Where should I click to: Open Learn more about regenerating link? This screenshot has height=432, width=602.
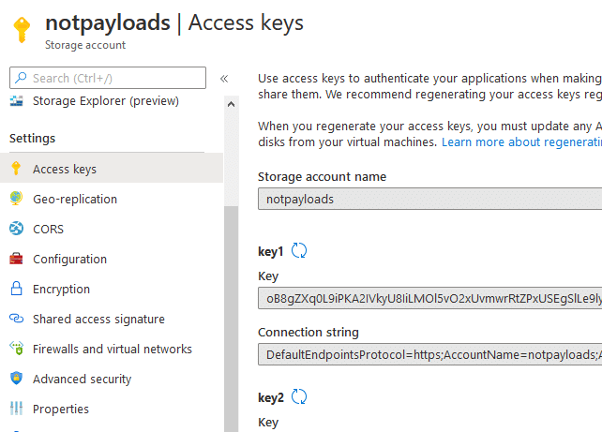tap(521, 142)
